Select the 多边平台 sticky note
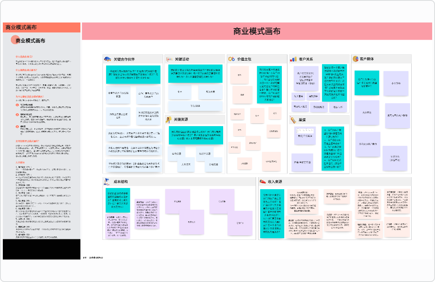Image resolution: width=435 pixels, height=282 pixels. point(395,158)
